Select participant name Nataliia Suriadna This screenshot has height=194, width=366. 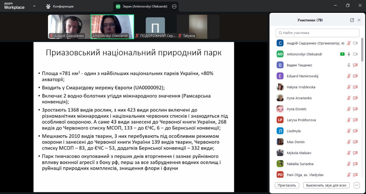[x=300, y=164]
